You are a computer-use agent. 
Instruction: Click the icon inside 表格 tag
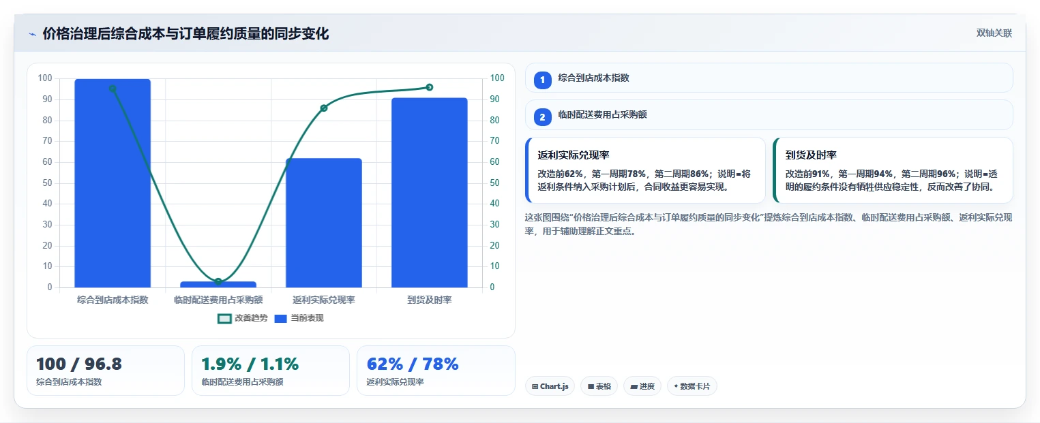pos(591,386)
